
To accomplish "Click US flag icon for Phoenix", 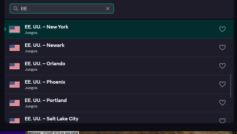I will 15,85.
